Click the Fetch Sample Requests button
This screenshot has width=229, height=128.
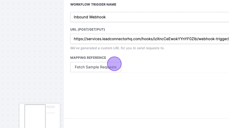click(x=96, y=67)
